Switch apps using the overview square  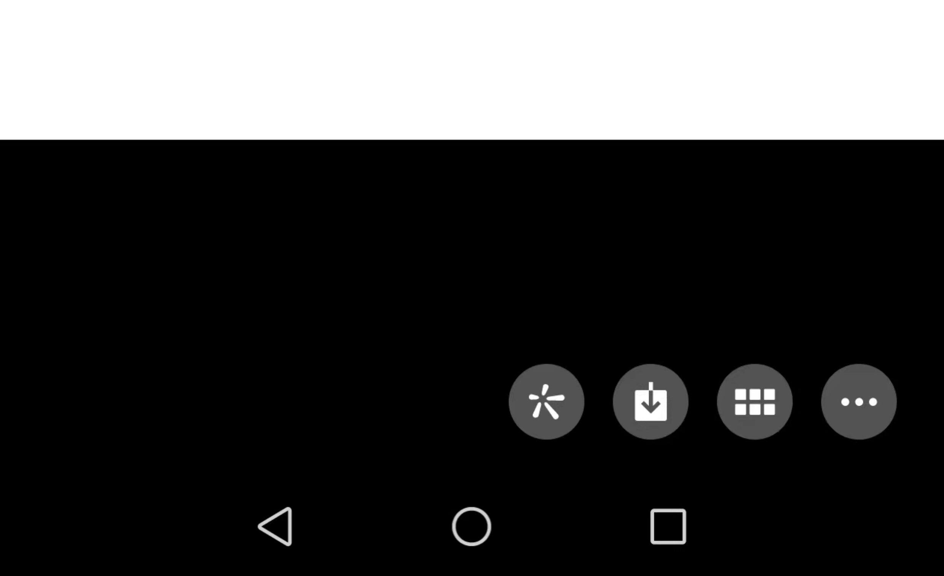668,526
